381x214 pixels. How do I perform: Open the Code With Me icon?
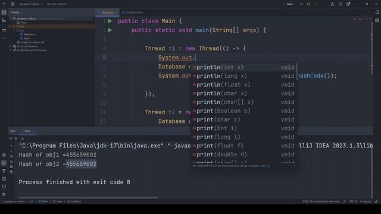tap(332, 4)
